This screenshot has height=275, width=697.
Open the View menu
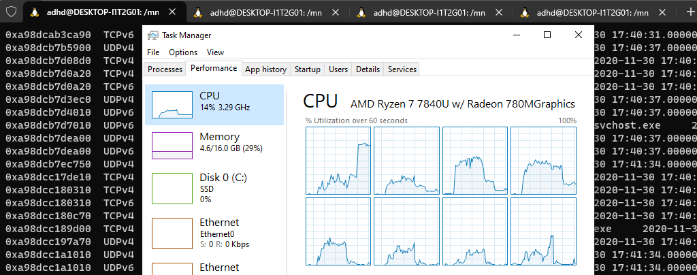pyautogui.click(x=215, y=52)
